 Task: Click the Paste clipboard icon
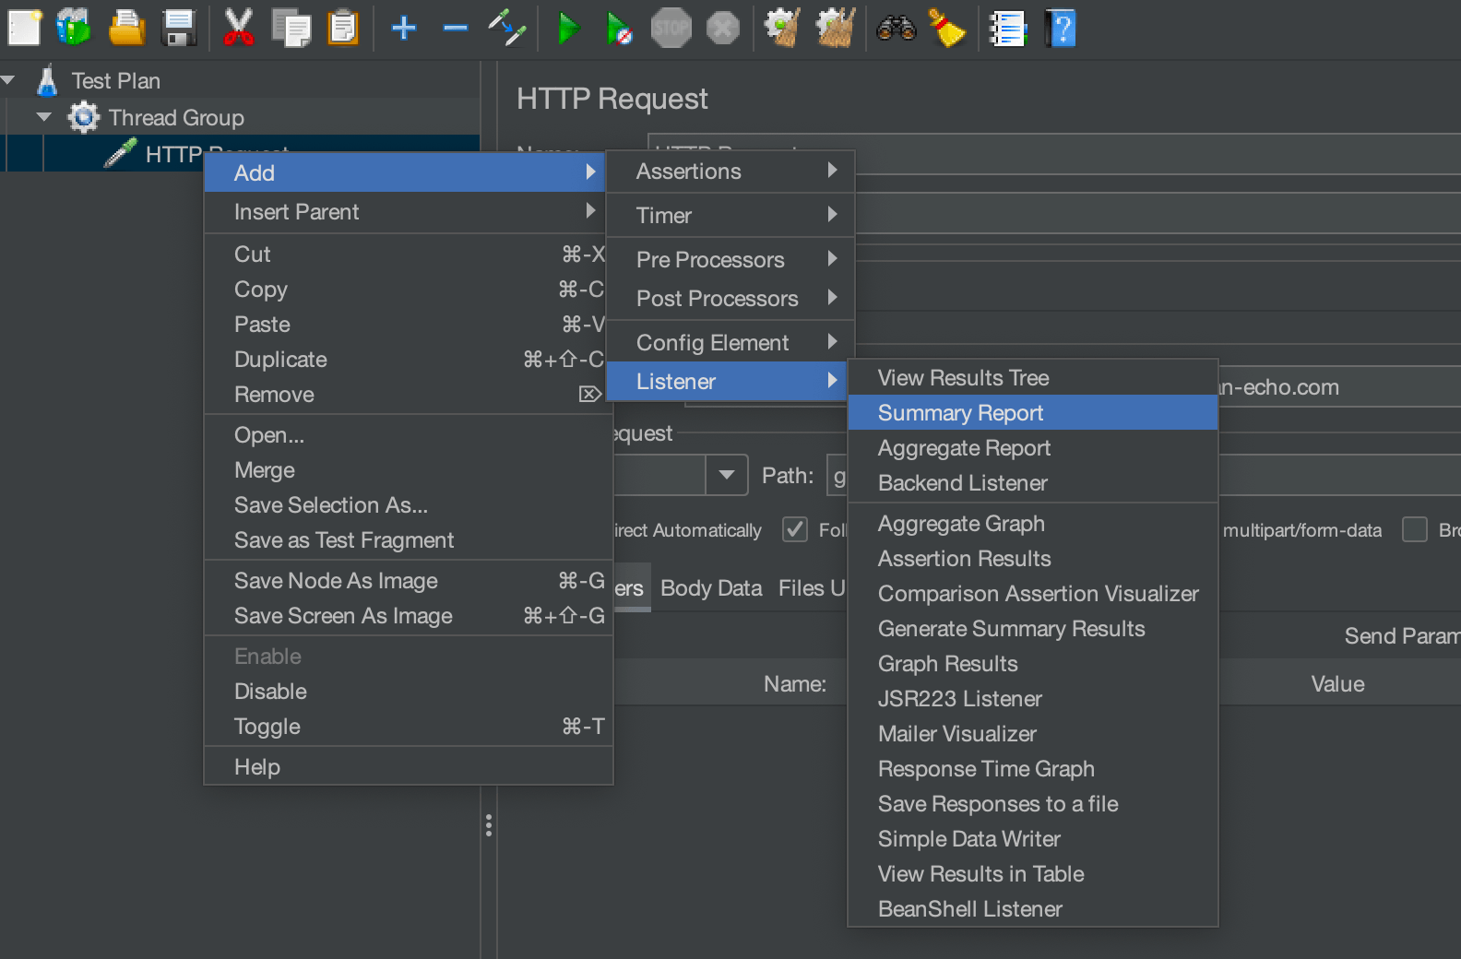coord(343,28)
